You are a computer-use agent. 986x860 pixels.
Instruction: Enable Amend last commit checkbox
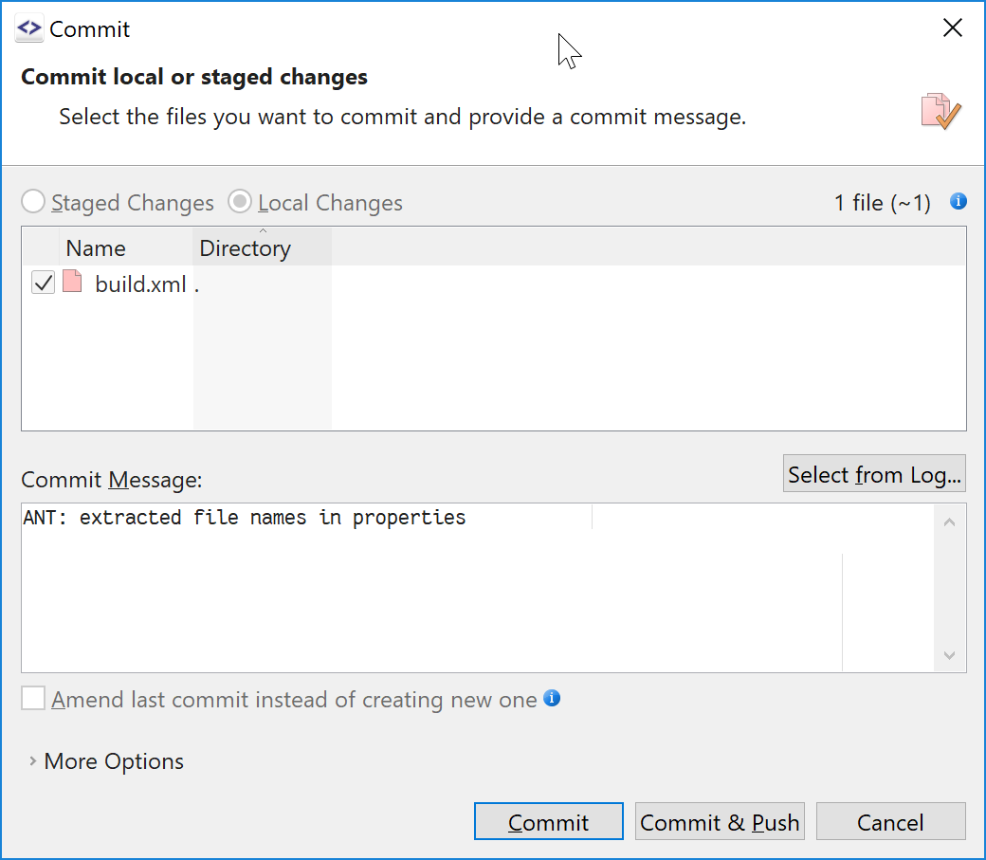tap(32, 698)
